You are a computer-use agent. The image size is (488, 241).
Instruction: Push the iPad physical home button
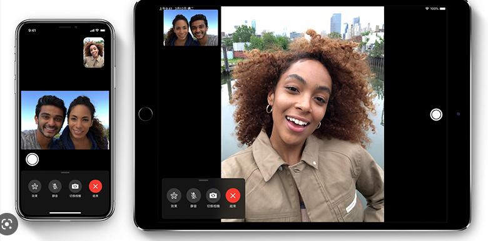(x=145, y=114)
